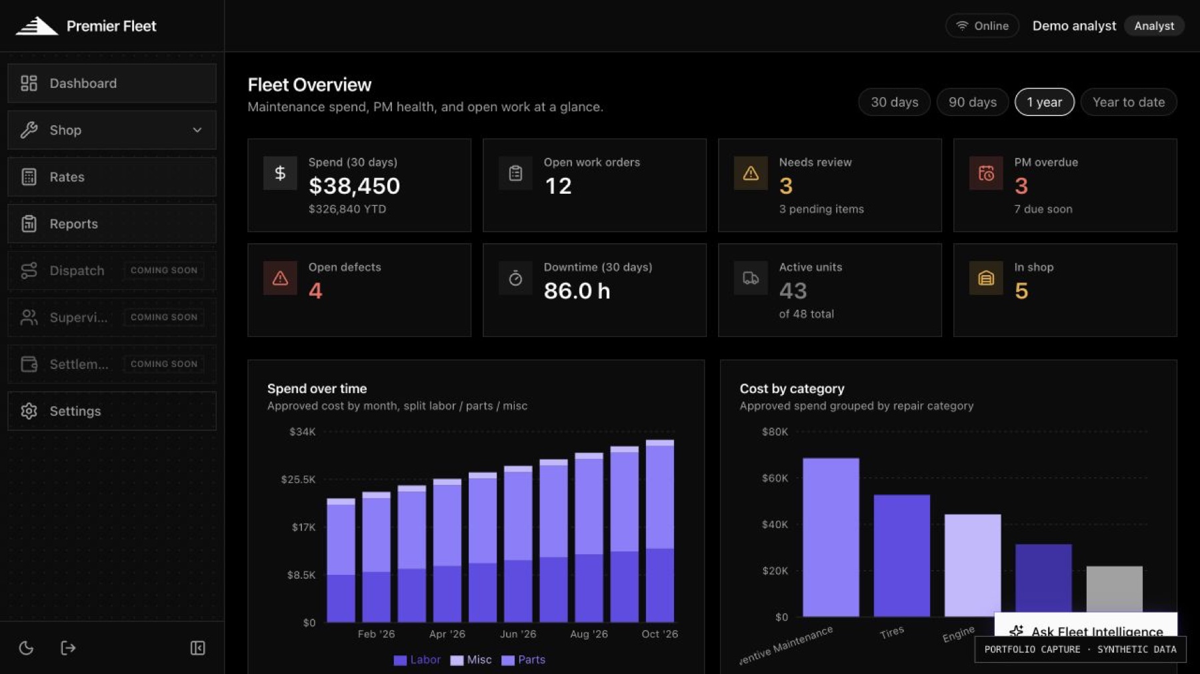
Task: Click the warning icon on Needs review
Action: (x=751, y=173)
